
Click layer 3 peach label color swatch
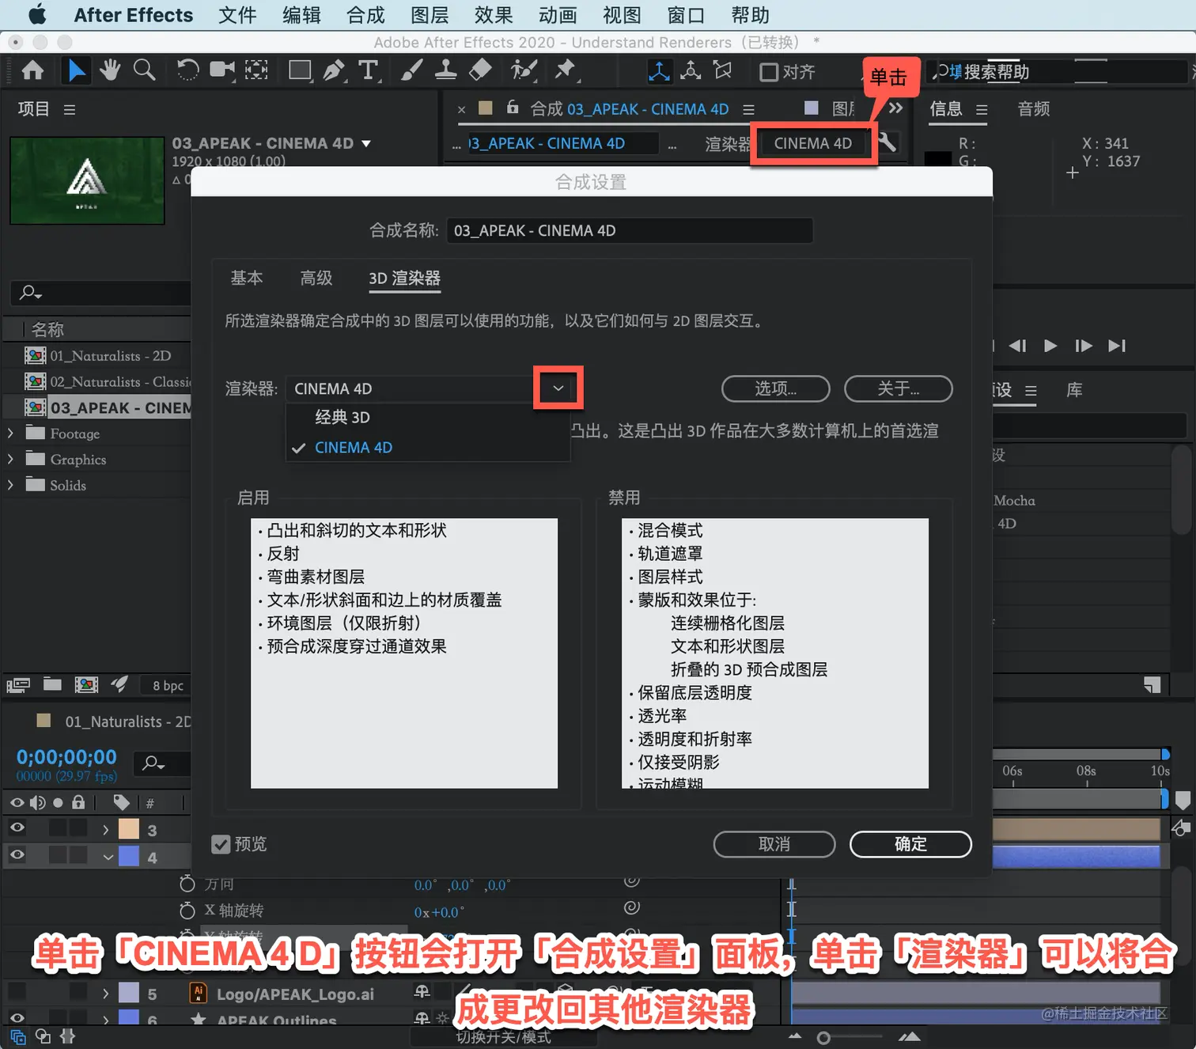(x=129, y=829)
